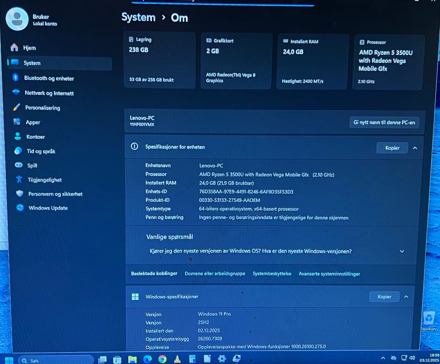Open the Lagring 238 GB card
Viewport: 440px width, 364px height.
pyautogui.click(x=159, y=60)
